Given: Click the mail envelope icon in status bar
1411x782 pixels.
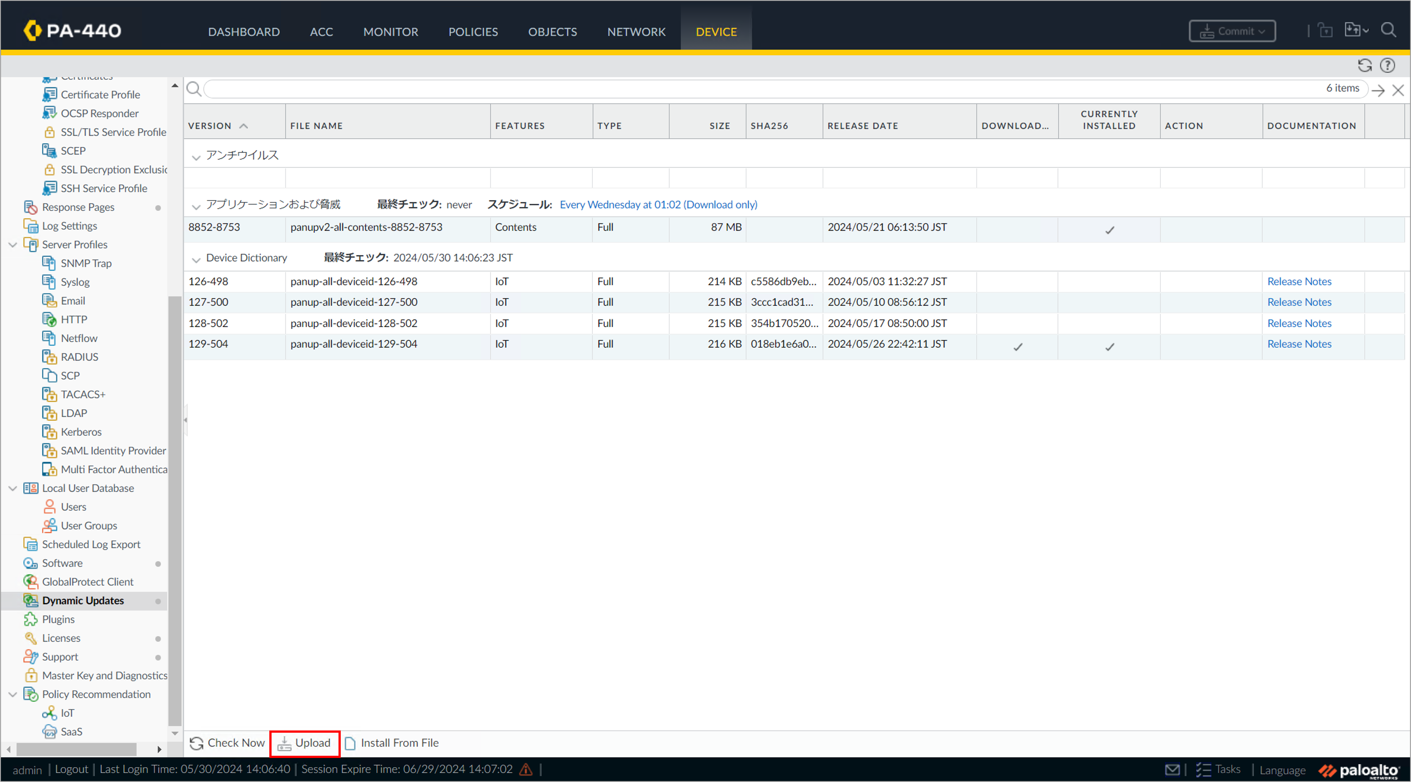Looking at the screenshot, I should pyautogui.click(x=1172, y=769).
